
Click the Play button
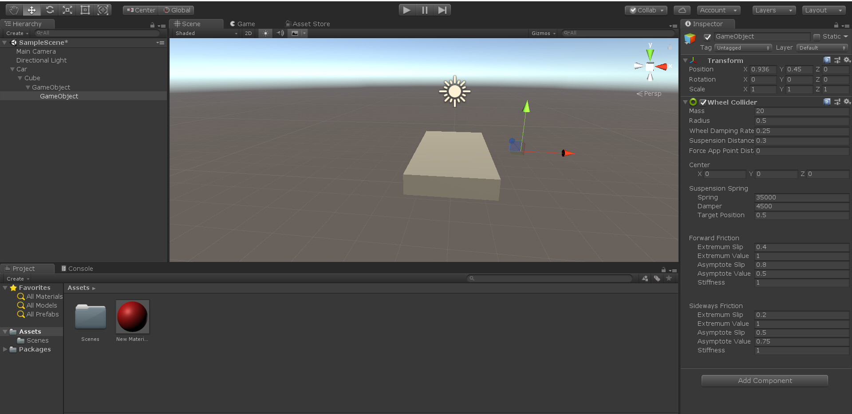[x=407, y=10]
